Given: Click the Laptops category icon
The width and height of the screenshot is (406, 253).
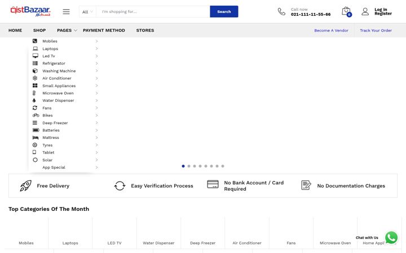Looking at the screenshot, I should [x=35, y=48].
